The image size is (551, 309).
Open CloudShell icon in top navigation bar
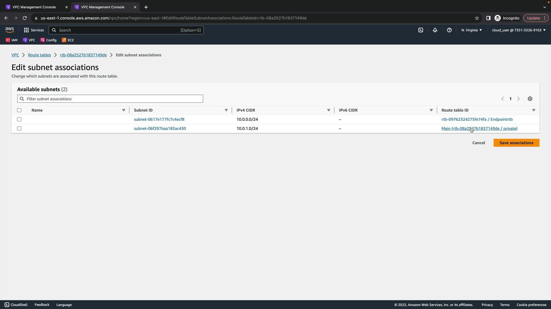click(x=421, y=30)
